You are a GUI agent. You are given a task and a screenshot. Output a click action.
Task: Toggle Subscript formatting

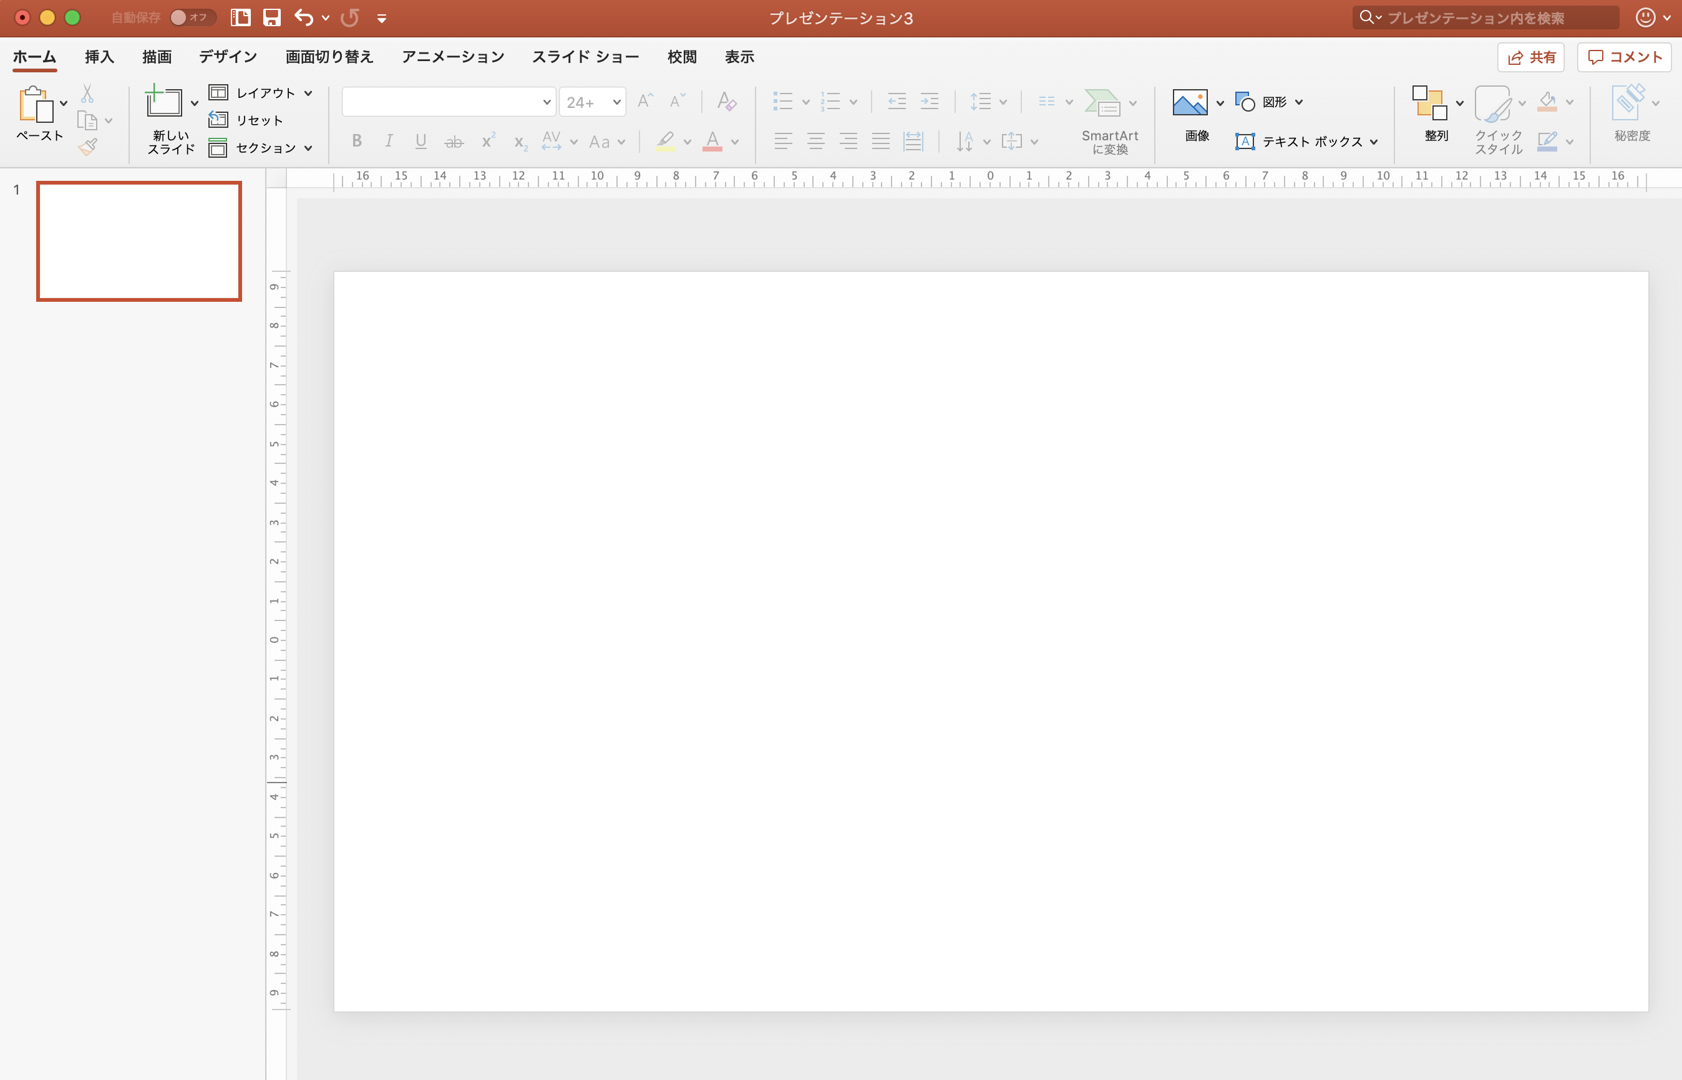click(x=520, y=143)
